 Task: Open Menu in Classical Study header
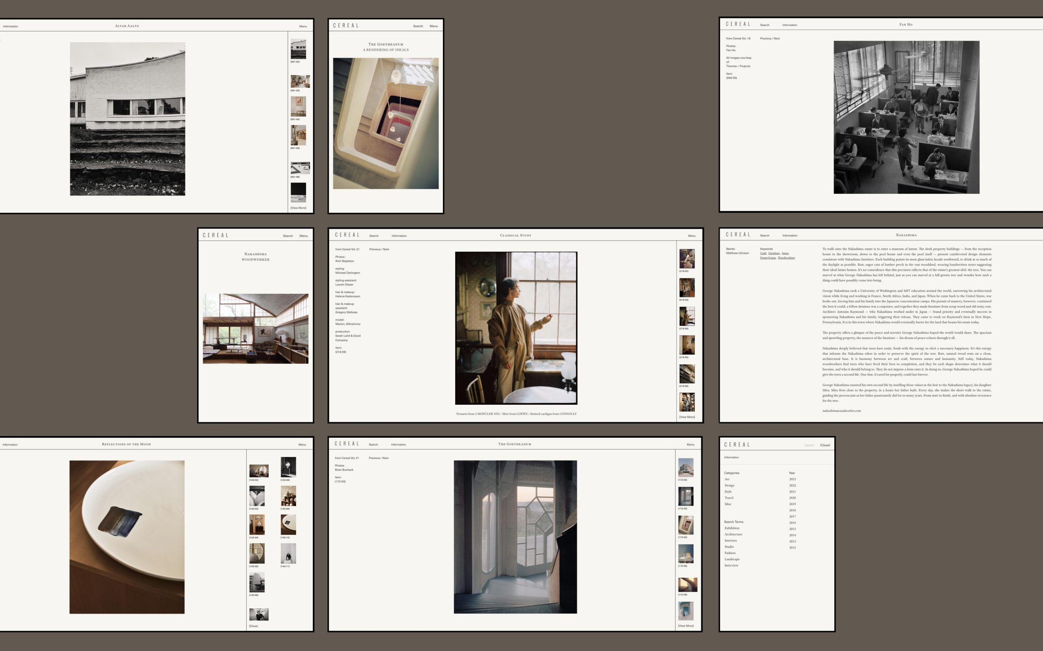click(691, 236)
